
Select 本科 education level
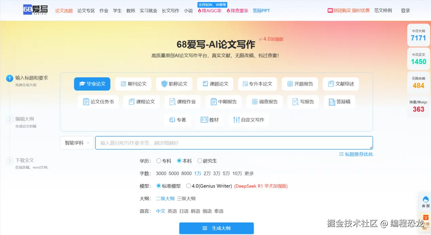pos(184,161)
